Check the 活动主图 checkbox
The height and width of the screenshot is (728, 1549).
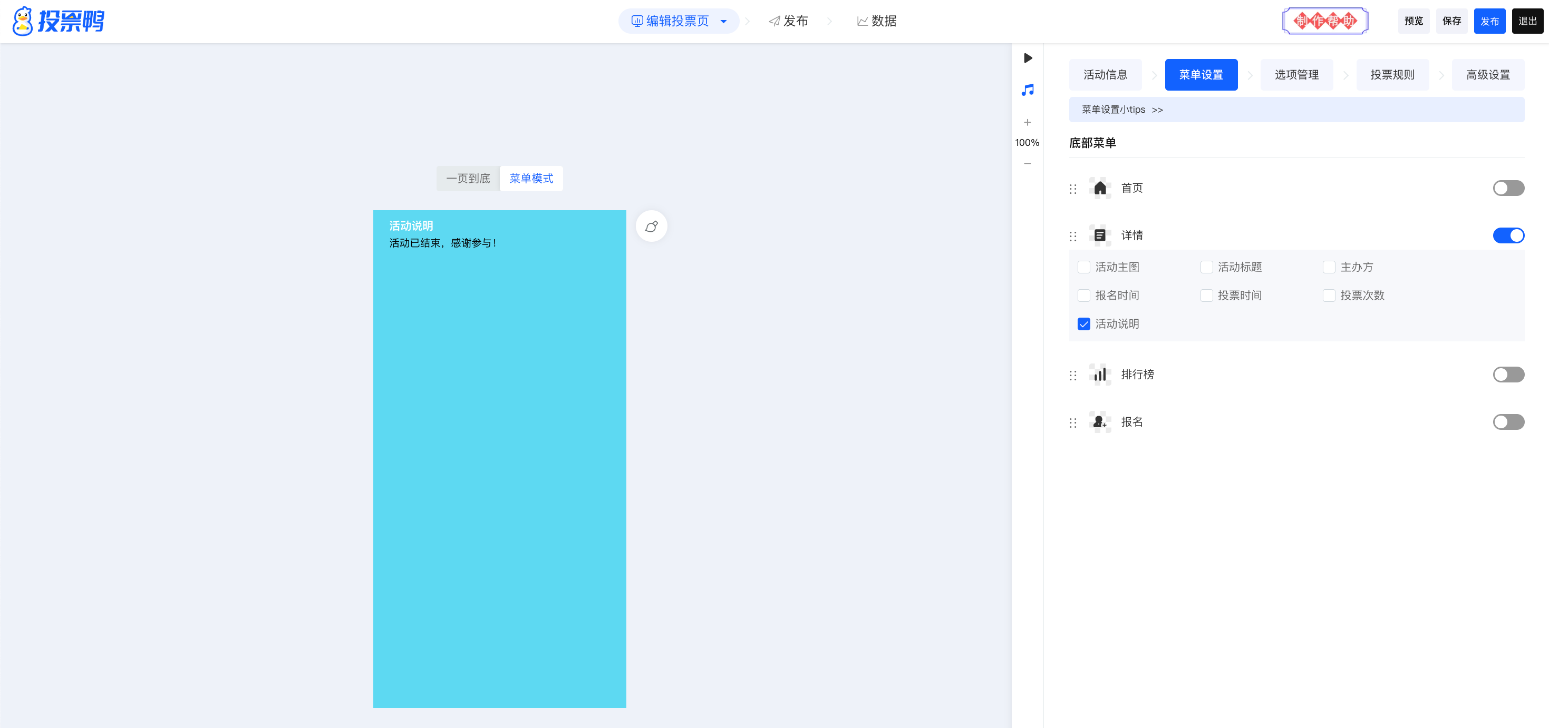click(1083, 267)
